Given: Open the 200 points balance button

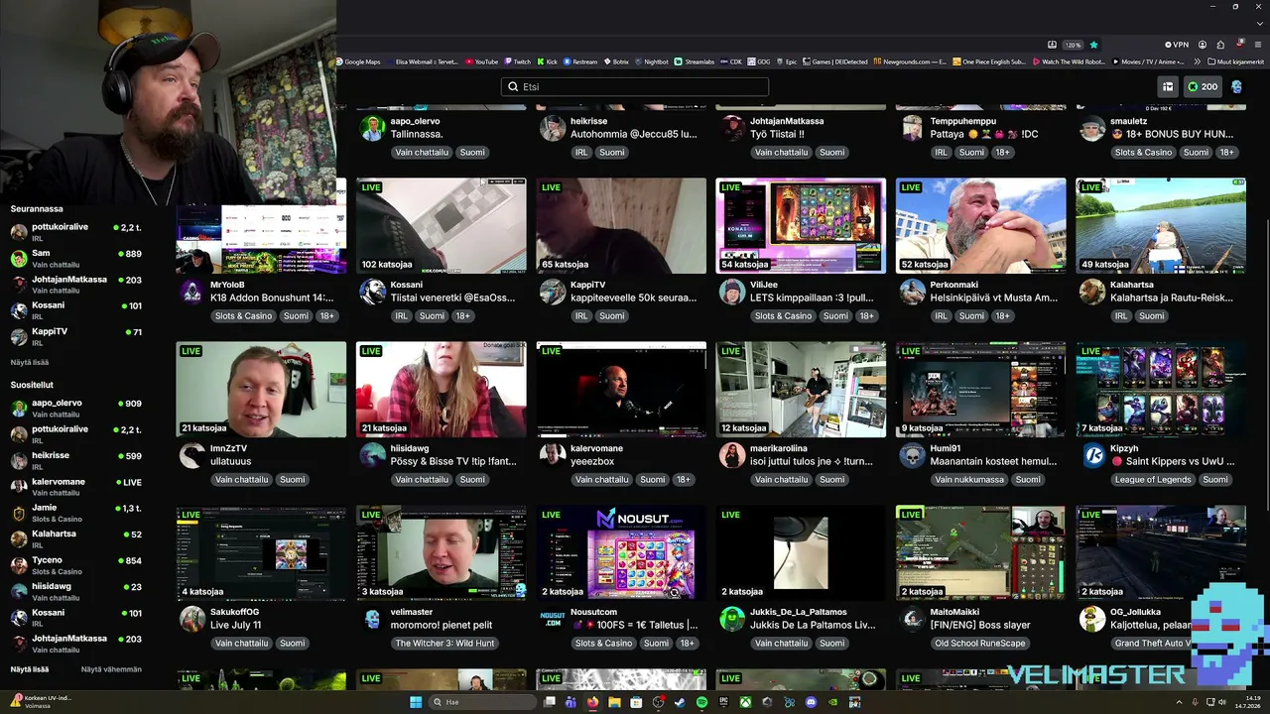Looking at the screenshot, I should [1203, 86].
